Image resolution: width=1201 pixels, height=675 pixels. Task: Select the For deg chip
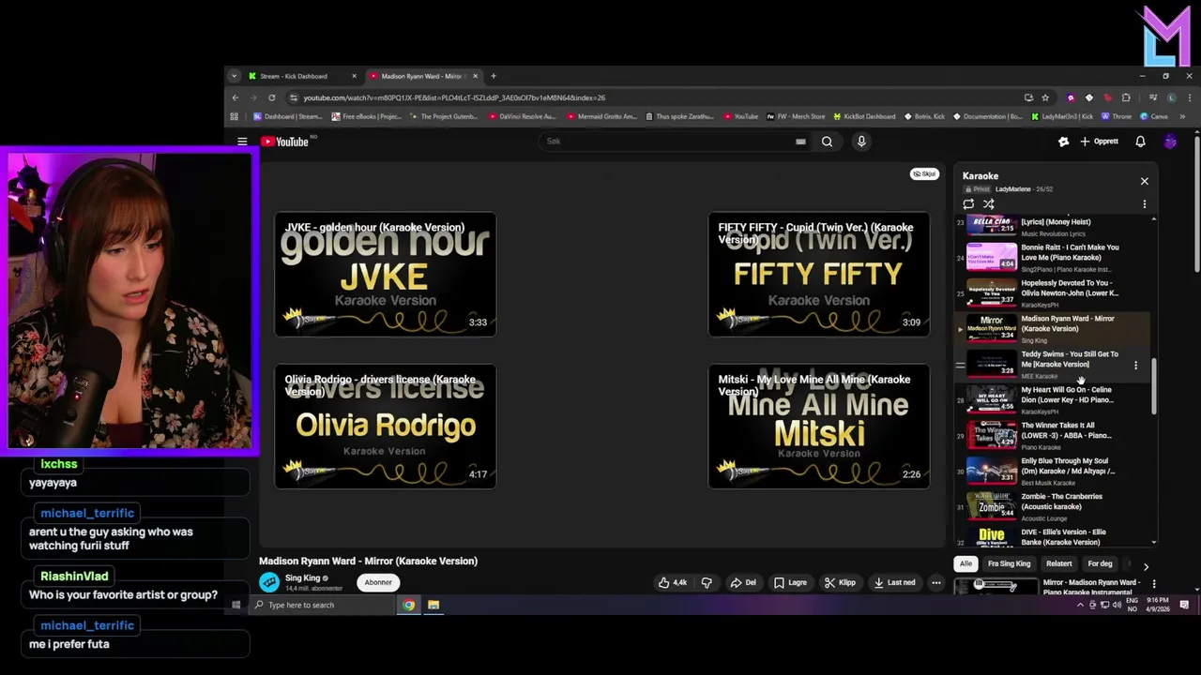pos(1100,563)
